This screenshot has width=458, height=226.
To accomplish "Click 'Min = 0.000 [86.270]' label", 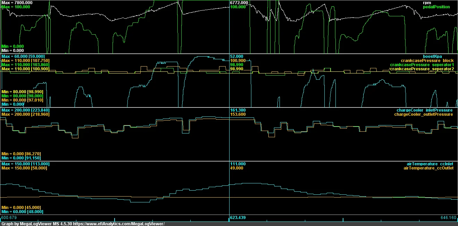I will (x=21, y=154).
